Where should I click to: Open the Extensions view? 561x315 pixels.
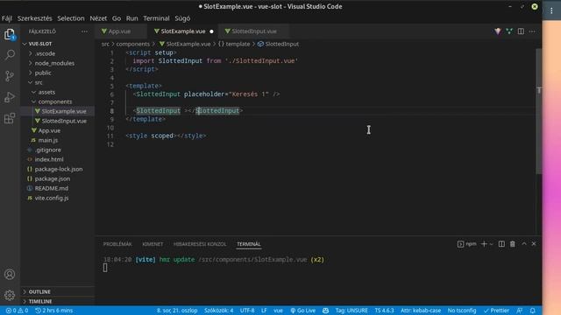pos(10,118)
